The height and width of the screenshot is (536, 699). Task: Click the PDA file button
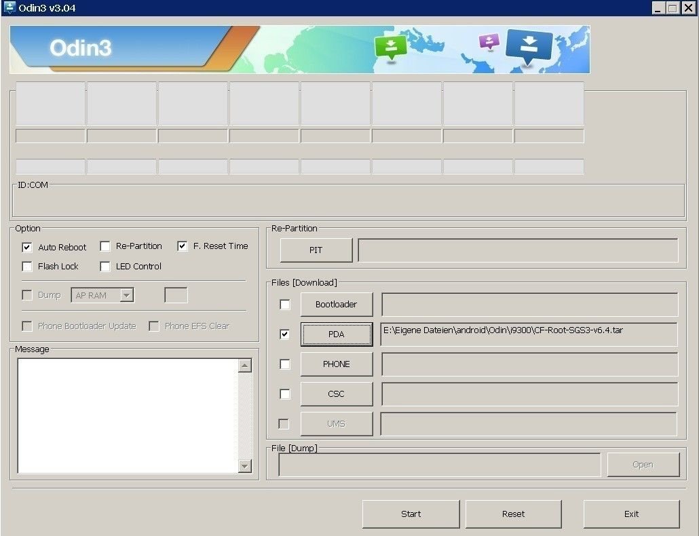(337, 334)
